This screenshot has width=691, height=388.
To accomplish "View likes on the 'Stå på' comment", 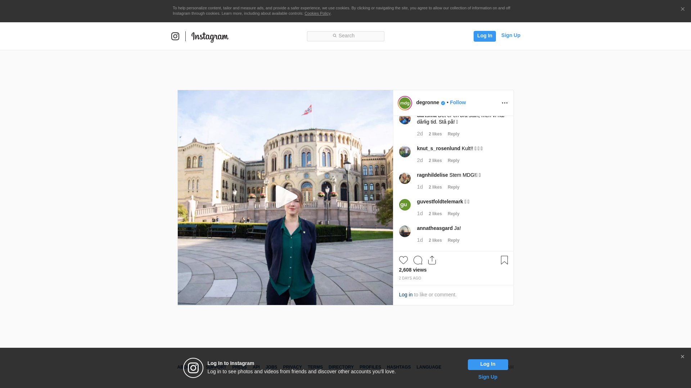I will [x=435, y=134].
